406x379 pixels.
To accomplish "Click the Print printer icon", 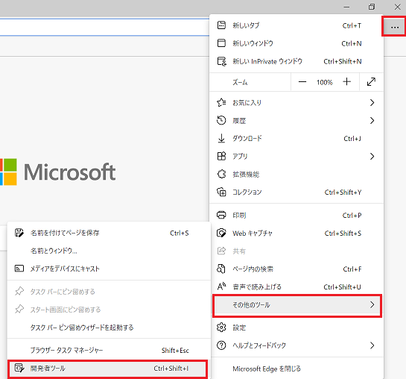I will 221,215.
